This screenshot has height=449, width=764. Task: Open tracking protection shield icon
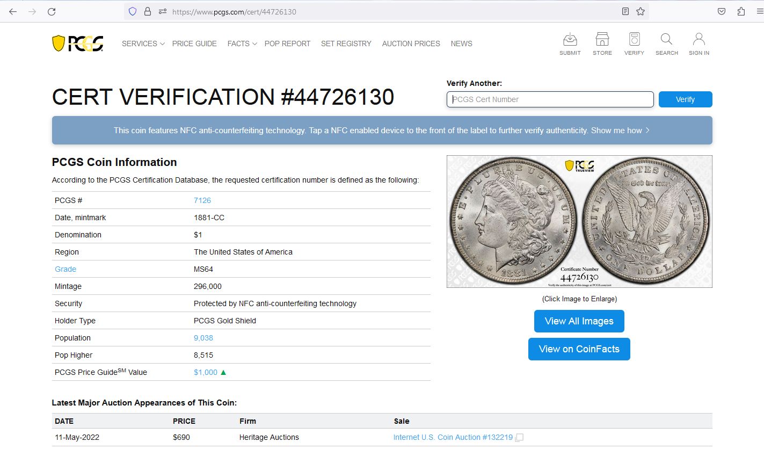tap(133, 11)
